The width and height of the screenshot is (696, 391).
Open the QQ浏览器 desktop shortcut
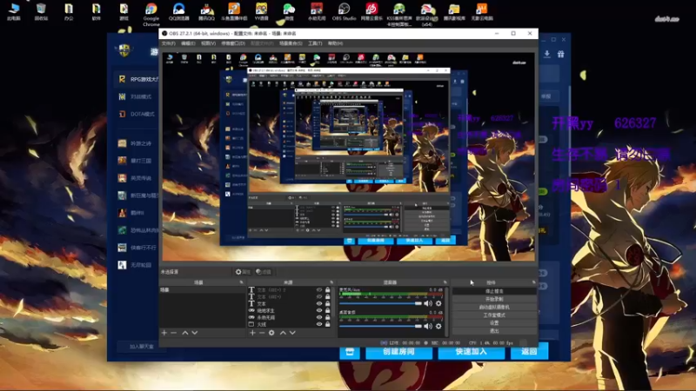point(179,12)
